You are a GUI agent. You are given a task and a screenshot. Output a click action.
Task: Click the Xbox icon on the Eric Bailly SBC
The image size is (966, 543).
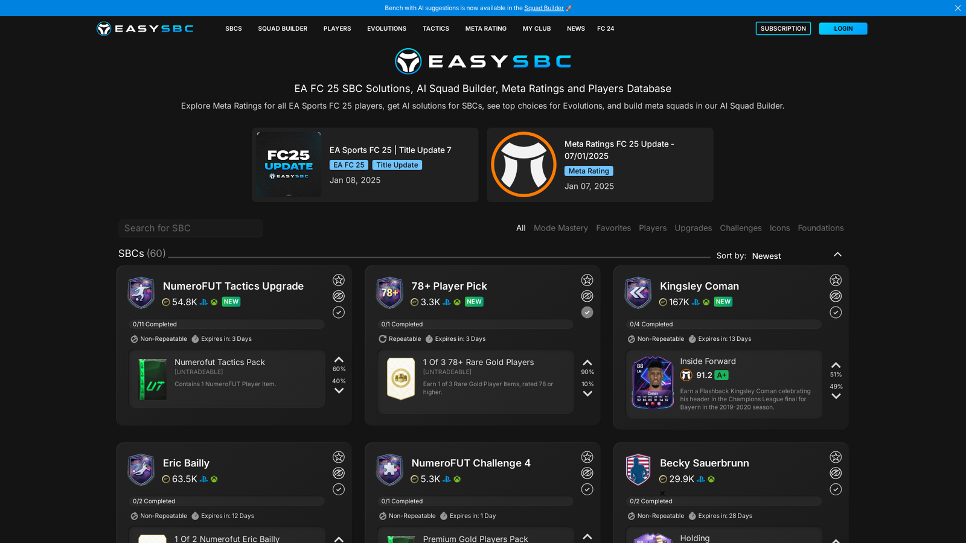click(214, 479)
